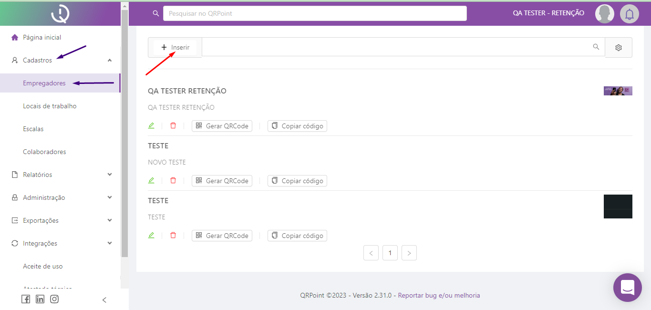Click the Inserir button

(x=175, y=48)
